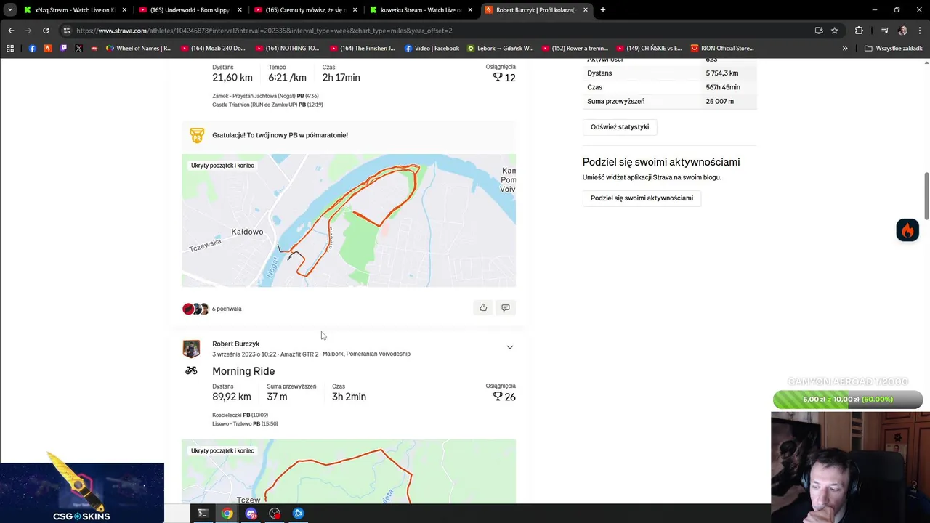Click the Podziel się swoimi aktywnościami button
This screenshot has width=930, height=523.
coord(642,198)
